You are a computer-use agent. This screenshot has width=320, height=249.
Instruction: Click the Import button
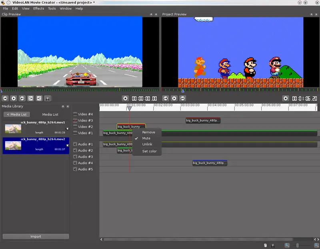(36, 237)
